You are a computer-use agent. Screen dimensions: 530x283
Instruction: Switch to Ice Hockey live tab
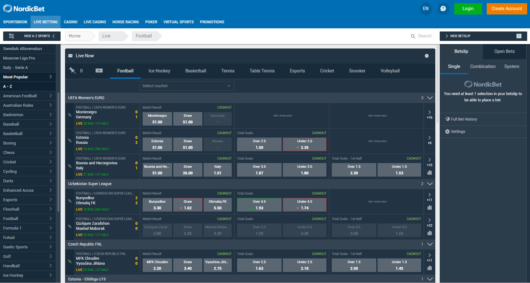click(159, 71)
